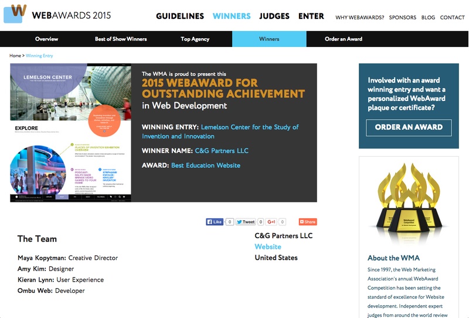
Task: Open the Blog link in header
Action: (428, 18)
